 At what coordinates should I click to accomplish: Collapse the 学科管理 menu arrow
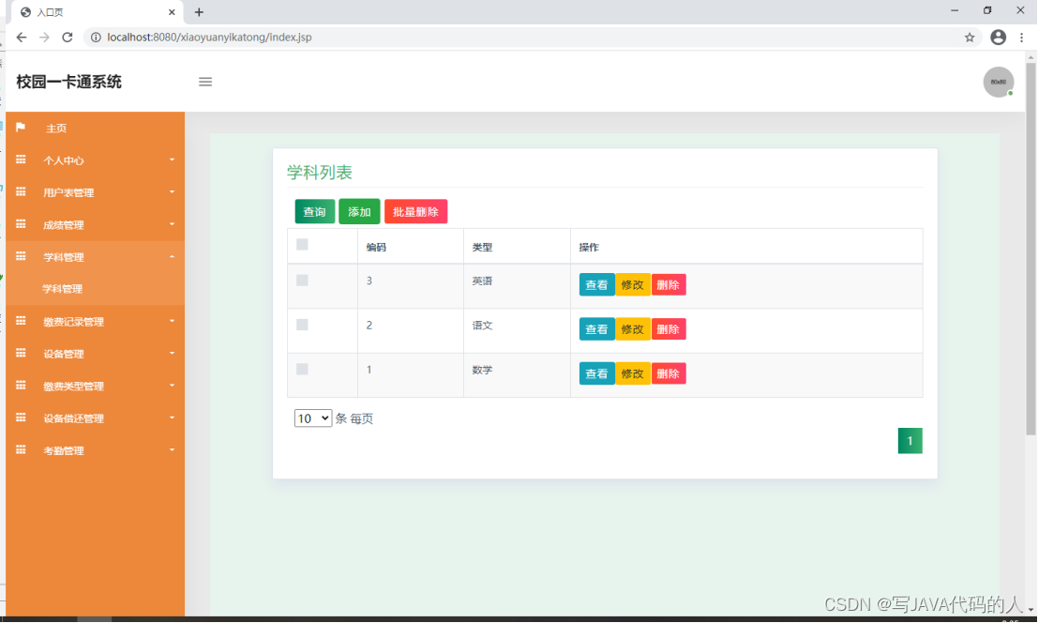172,256
